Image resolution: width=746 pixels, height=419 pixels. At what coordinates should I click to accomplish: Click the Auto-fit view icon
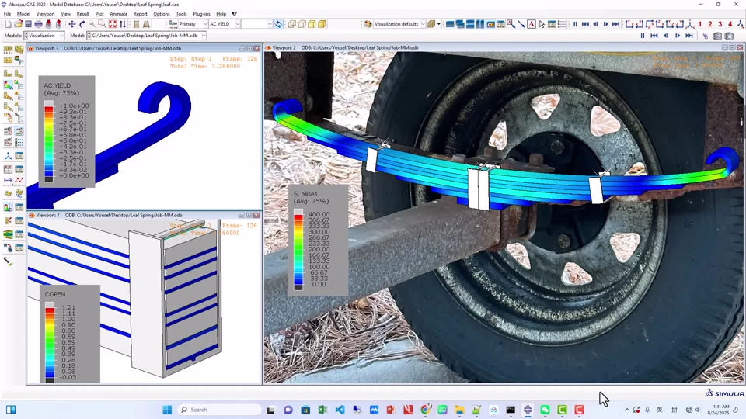[x=112, y=24]
